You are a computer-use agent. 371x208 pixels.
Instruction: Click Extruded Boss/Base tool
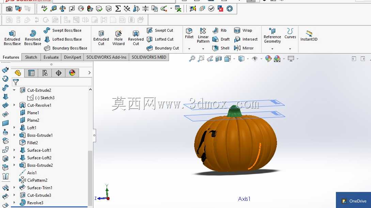[x=12, y=38]
